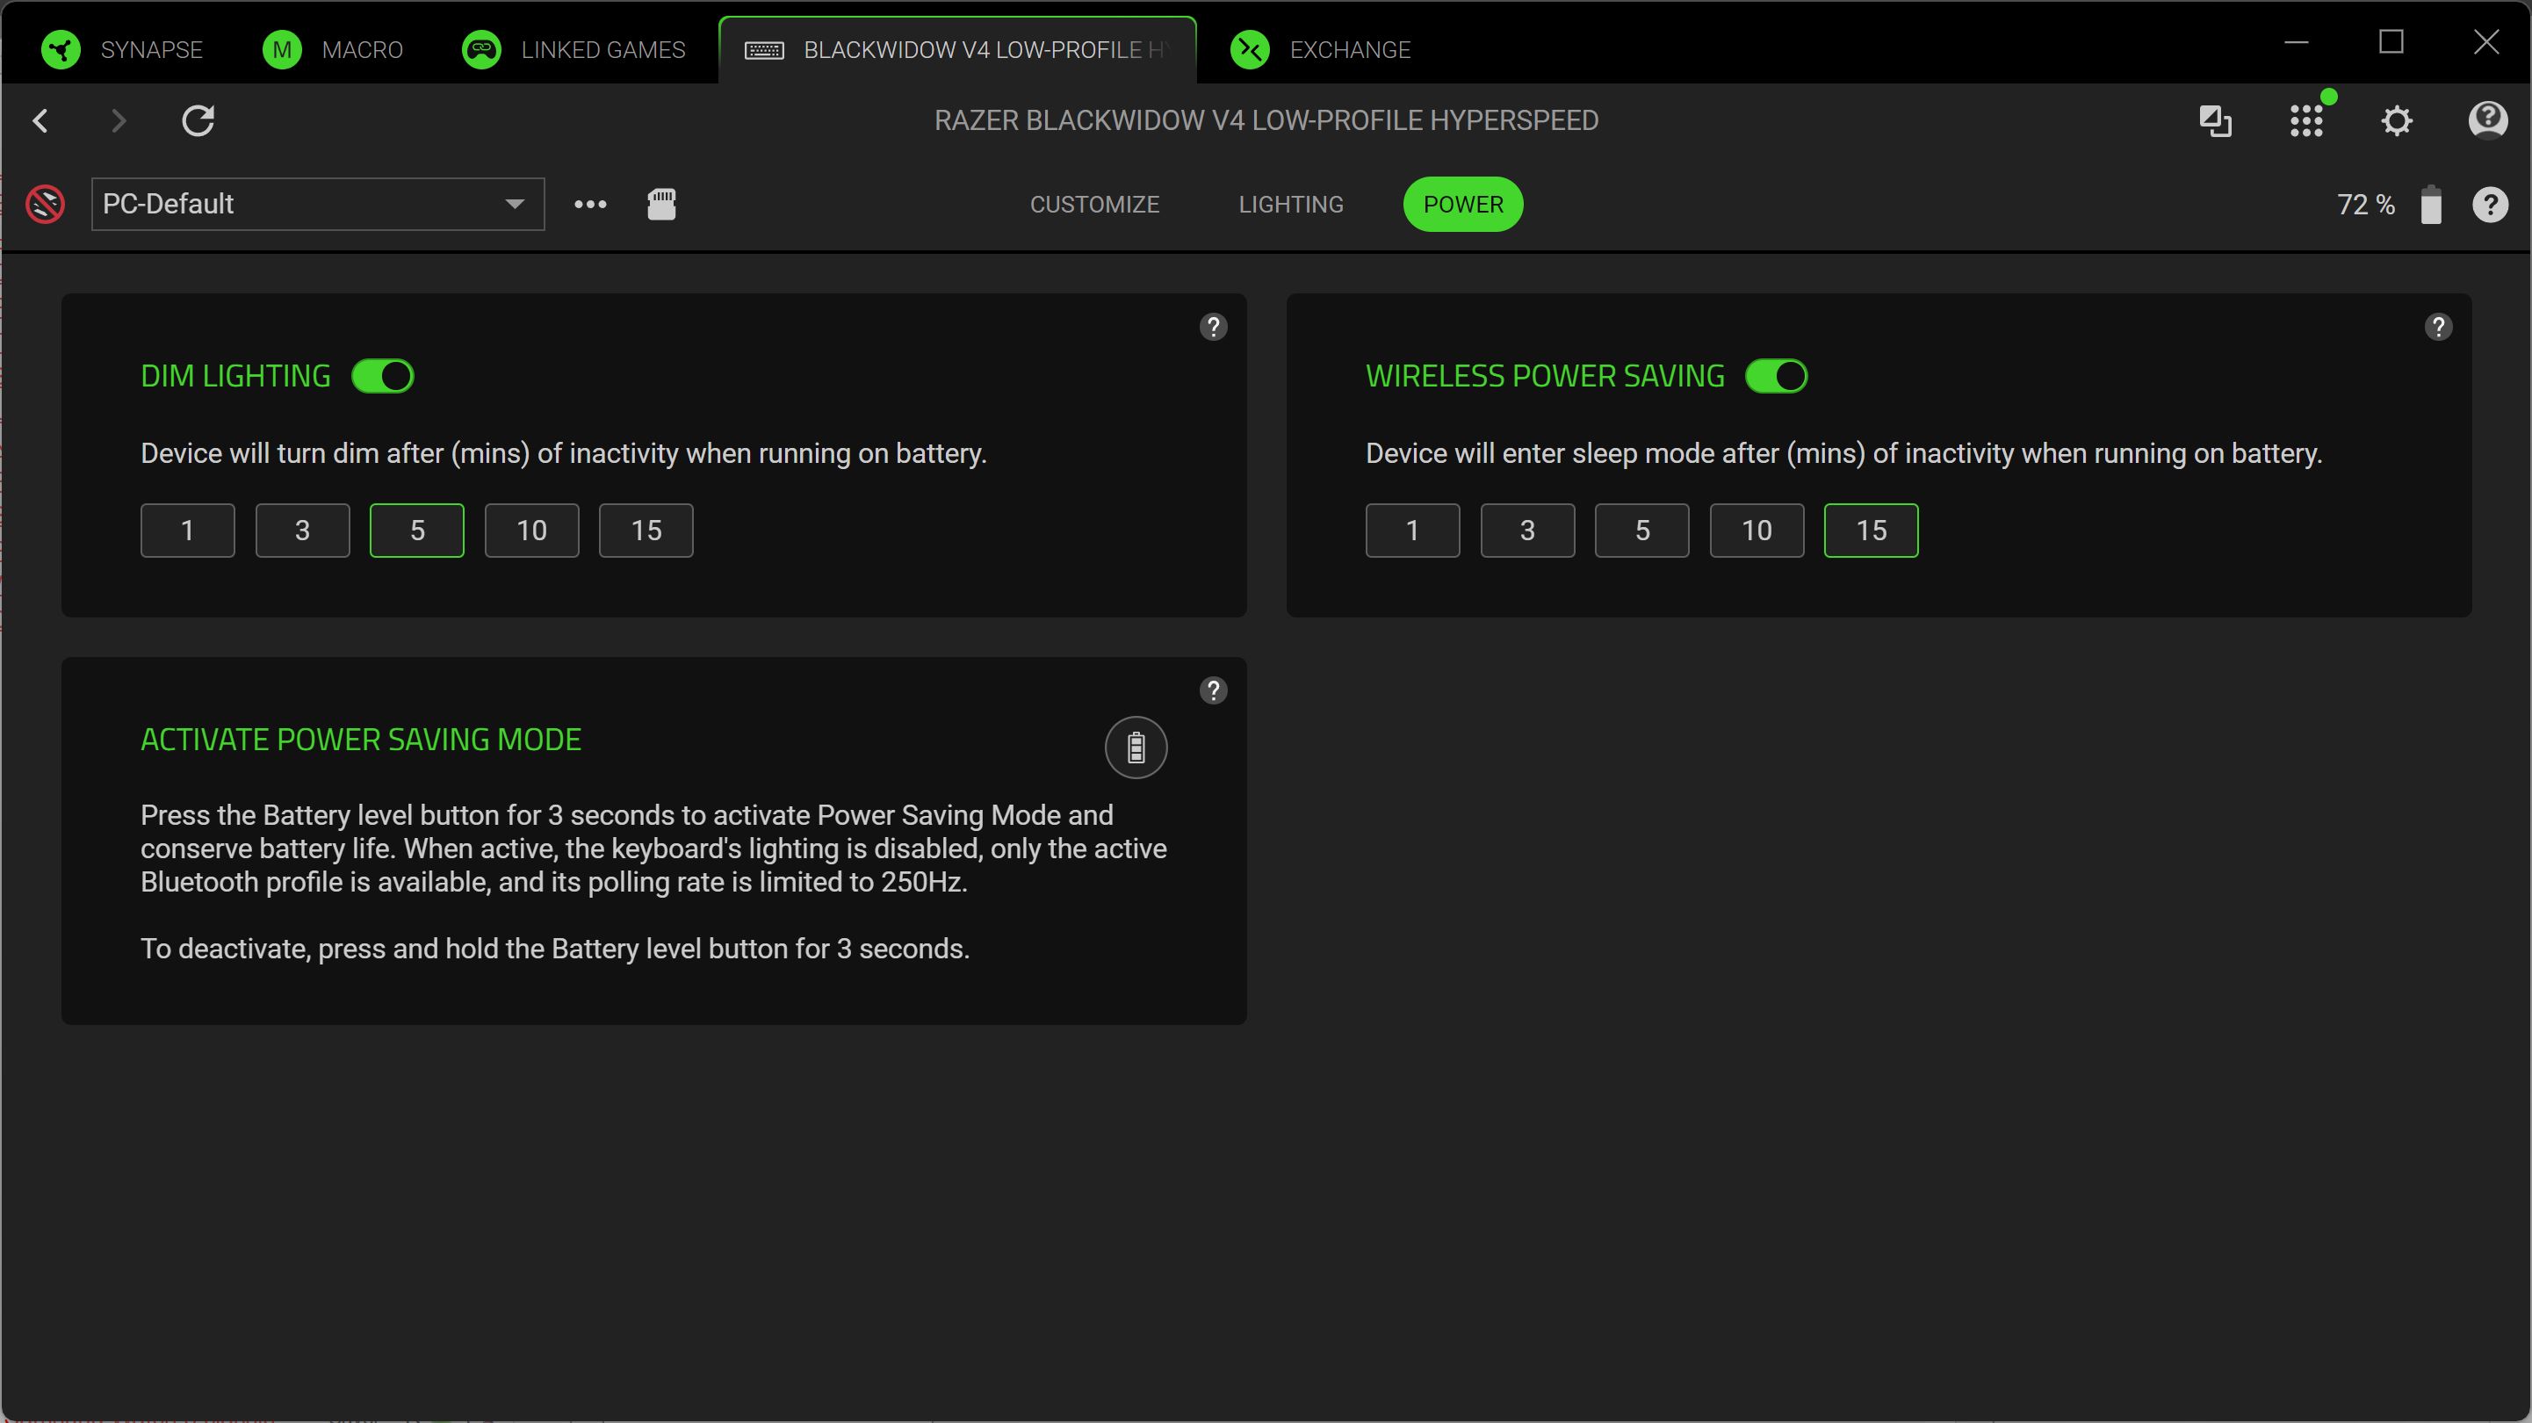Set dim lighting to 10 minutes
This screenshot has width=2532, height=1423.
click(x=531, y=531)
